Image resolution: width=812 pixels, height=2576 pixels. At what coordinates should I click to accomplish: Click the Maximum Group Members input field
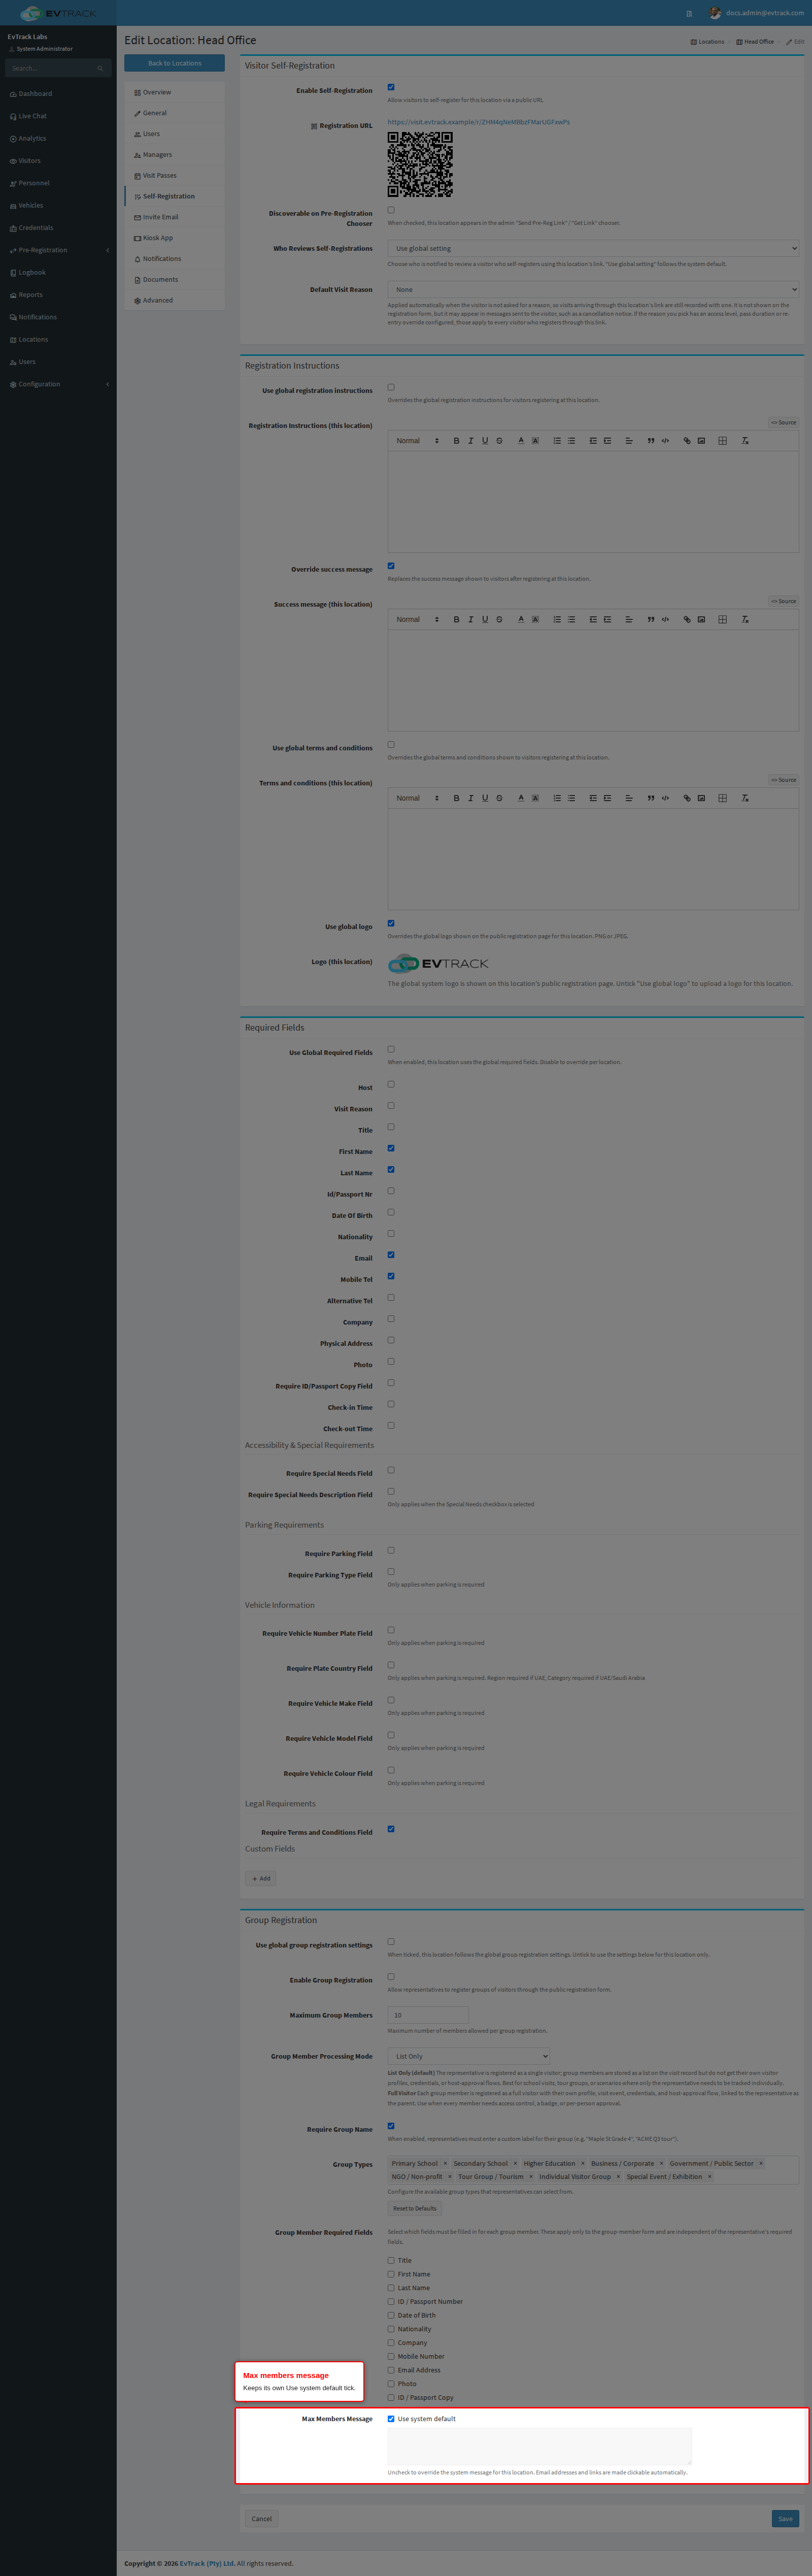(x=428, y=2015)
